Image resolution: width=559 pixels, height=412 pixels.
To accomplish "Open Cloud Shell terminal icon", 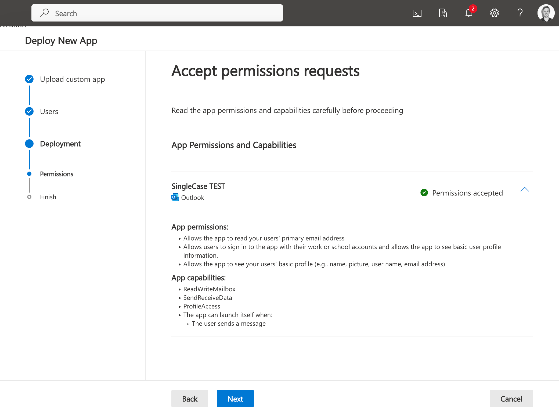I will tap(417, 13).
